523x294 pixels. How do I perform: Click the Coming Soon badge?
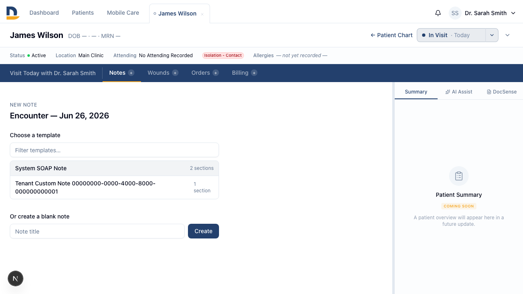(x=459, y=206)
